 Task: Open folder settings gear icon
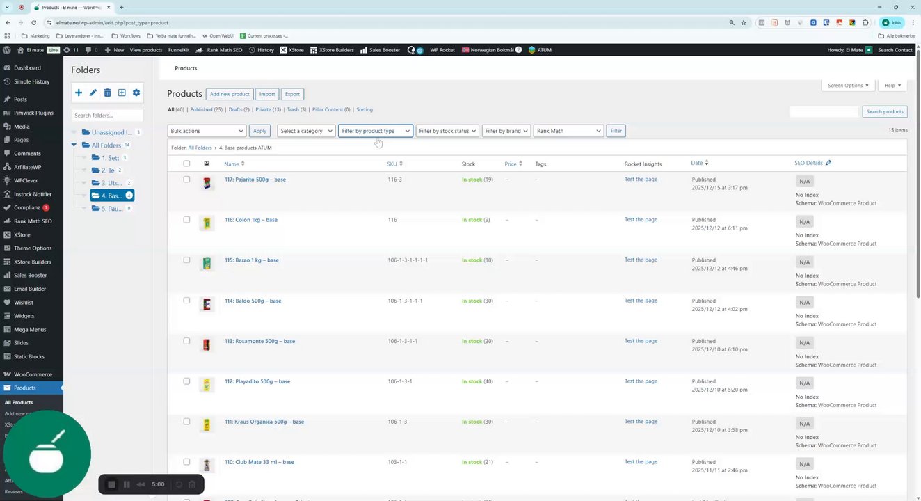[x=136, y=93]
